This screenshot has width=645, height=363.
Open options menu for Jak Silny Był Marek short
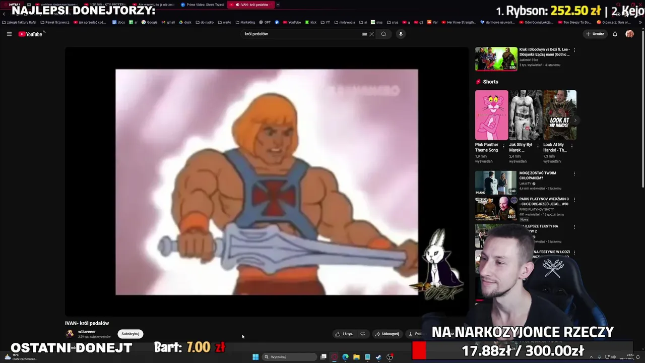537,147
